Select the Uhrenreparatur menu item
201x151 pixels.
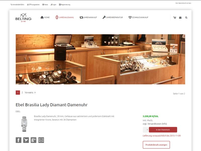[113, 17]
